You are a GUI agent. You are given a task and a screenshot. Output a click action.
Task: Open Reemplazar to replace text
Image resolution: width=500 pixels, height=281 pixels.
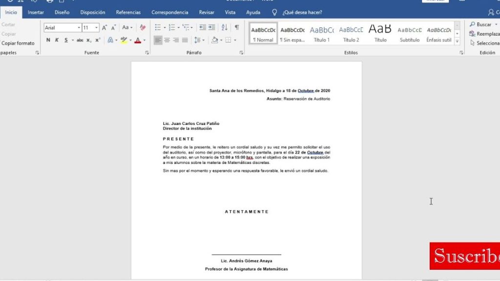tap(484, 34)
